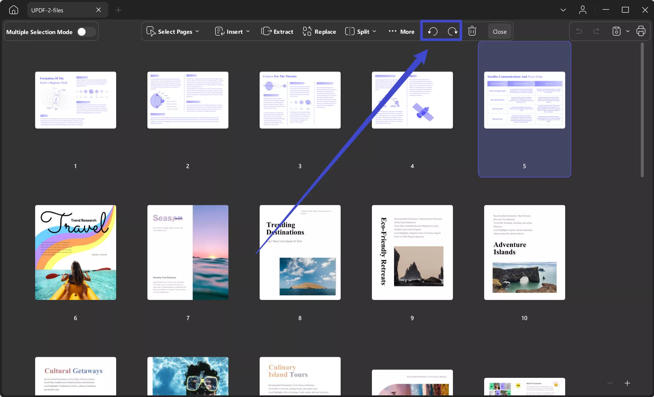Minimize the UPDF window
The height and width of the screenshot is (397, 654).
tap(606, 10)
